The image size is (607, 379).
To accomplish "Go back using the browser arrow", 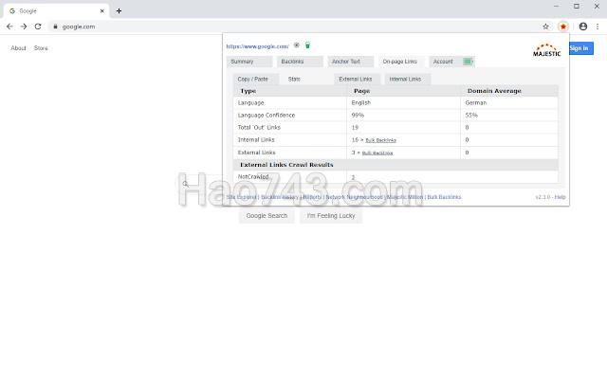I will [x=9, y=27].
